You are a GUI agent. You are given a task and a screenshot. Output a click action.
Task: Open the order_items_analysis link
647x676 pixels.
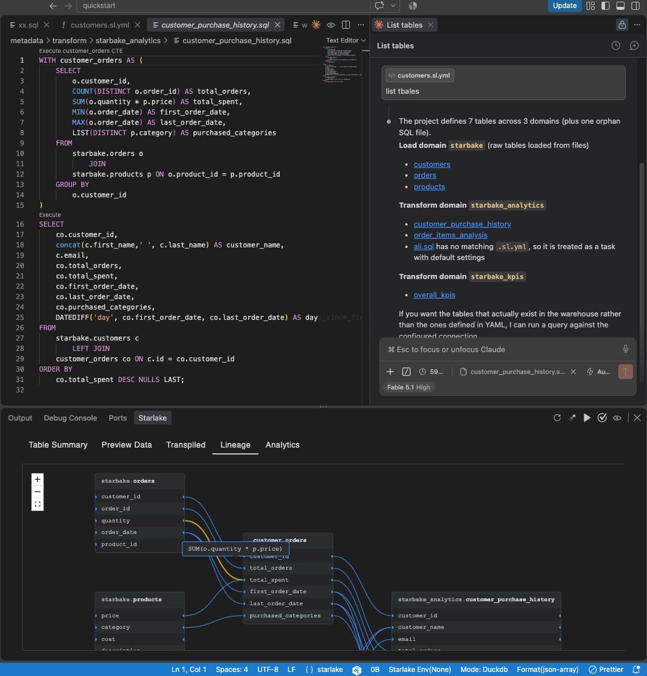click(x=450, y=235)
